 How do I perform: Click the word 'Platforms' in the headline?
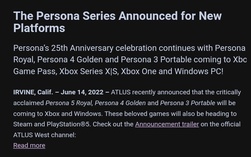[x=39, y=28]
